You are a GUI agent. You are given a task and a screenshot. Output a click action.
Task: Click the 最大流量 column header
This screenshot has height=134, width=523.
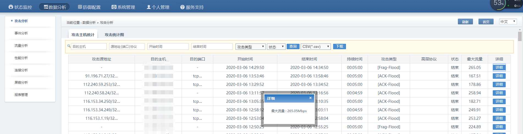click(475, 59)
